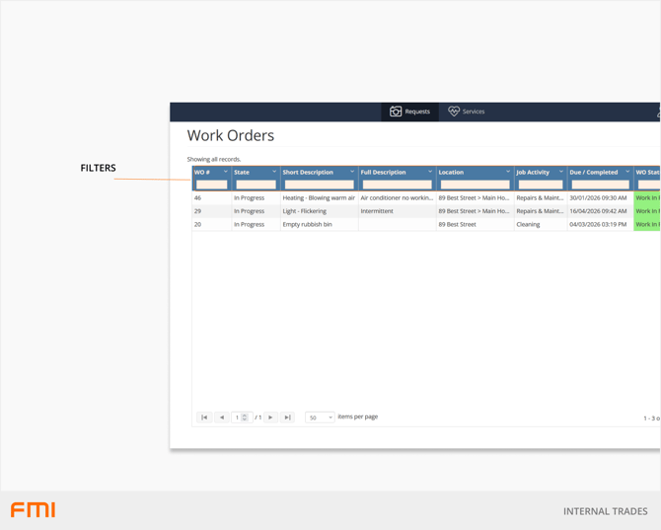Click the Requests camera icon
The height and width of the screenshot is (530, 661).
coord(396,112)
